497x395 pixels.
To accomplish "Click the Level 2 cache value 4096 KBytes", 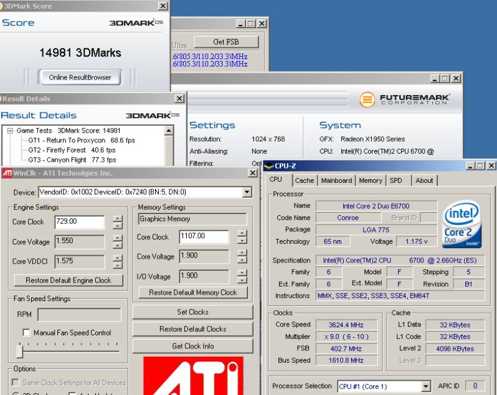I will tap(455, 348).
